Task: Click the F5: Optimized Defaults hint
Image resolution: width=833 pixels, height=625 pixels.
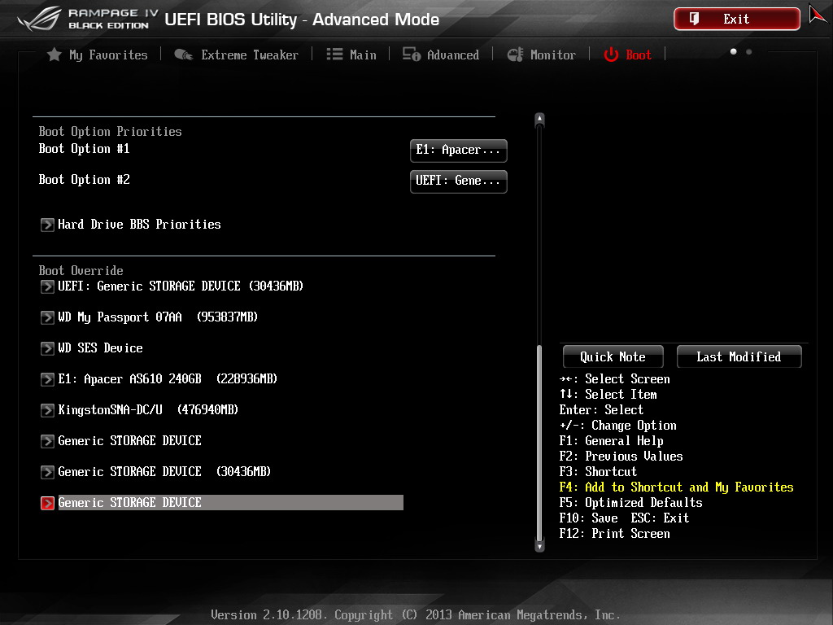Action: 630,502
